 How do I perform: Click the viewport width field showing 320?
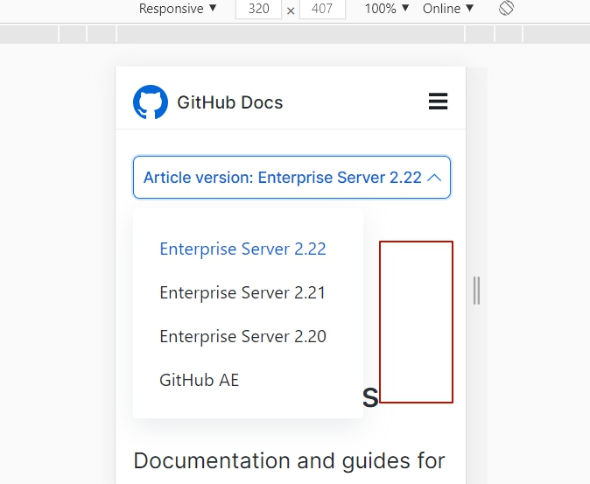pyautogui.click(x=258, y=9)
